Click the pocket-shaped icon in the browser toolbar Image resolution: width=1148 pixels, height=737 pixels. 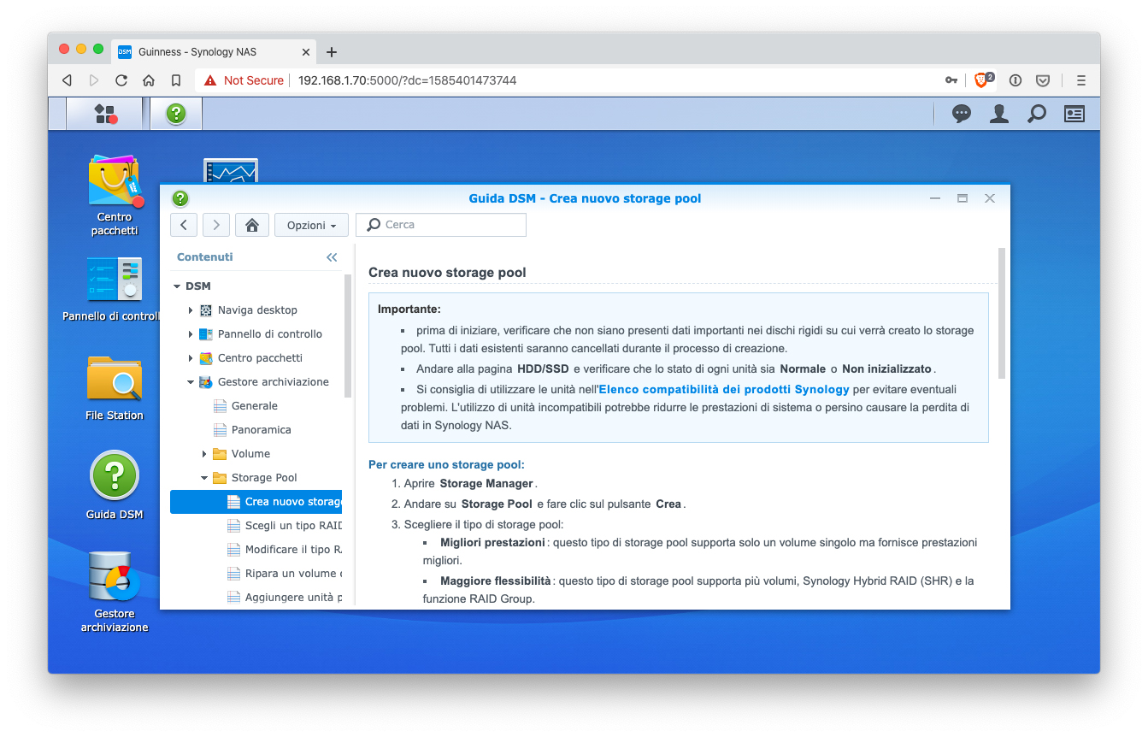pyautogui.click(x=1043, y=80)
